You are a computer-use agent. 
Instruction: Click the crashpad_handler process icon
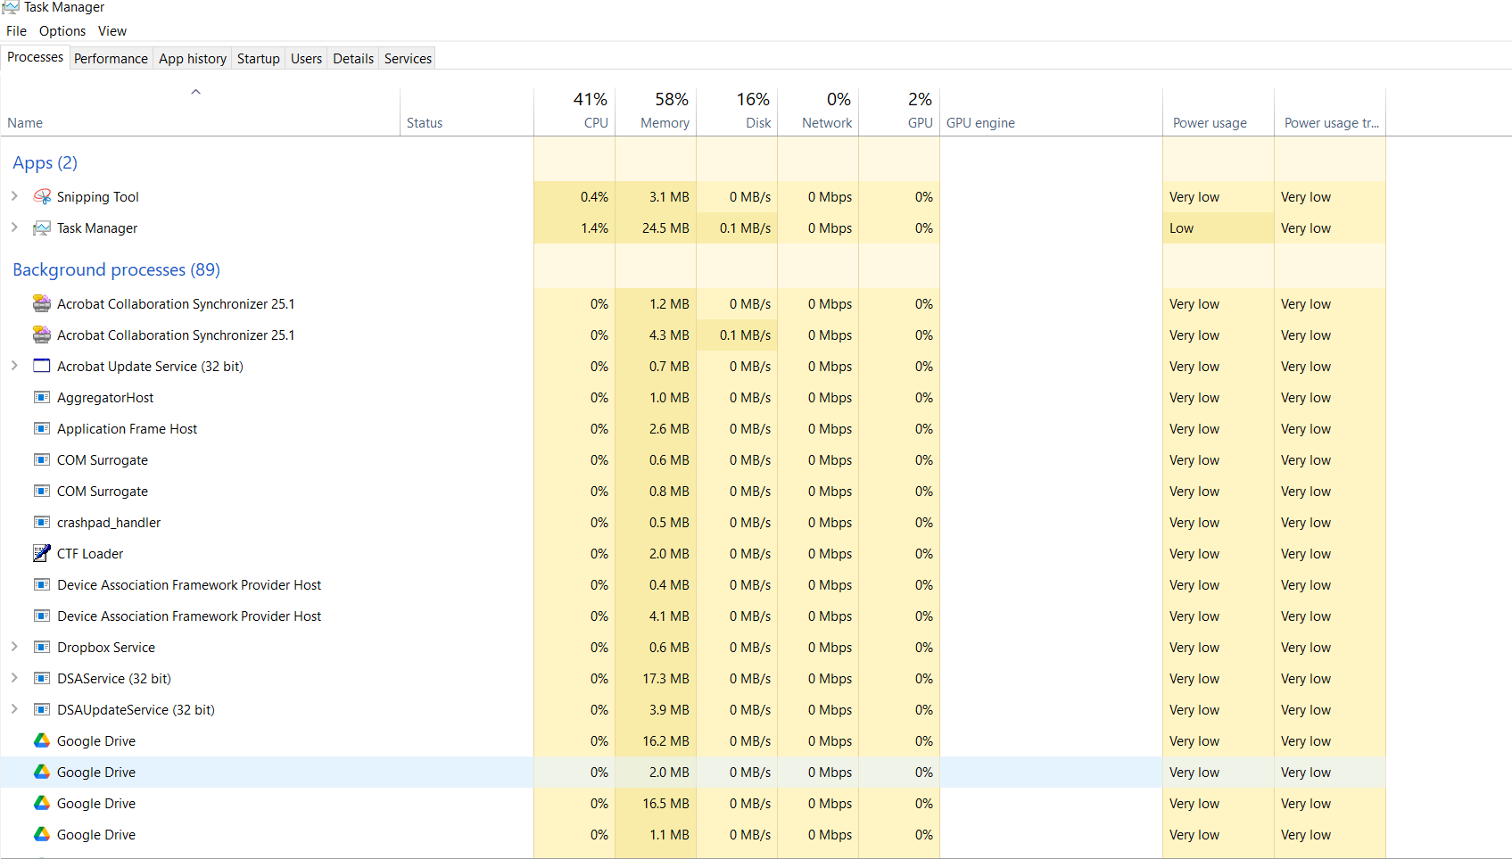[x=42, y=522]
